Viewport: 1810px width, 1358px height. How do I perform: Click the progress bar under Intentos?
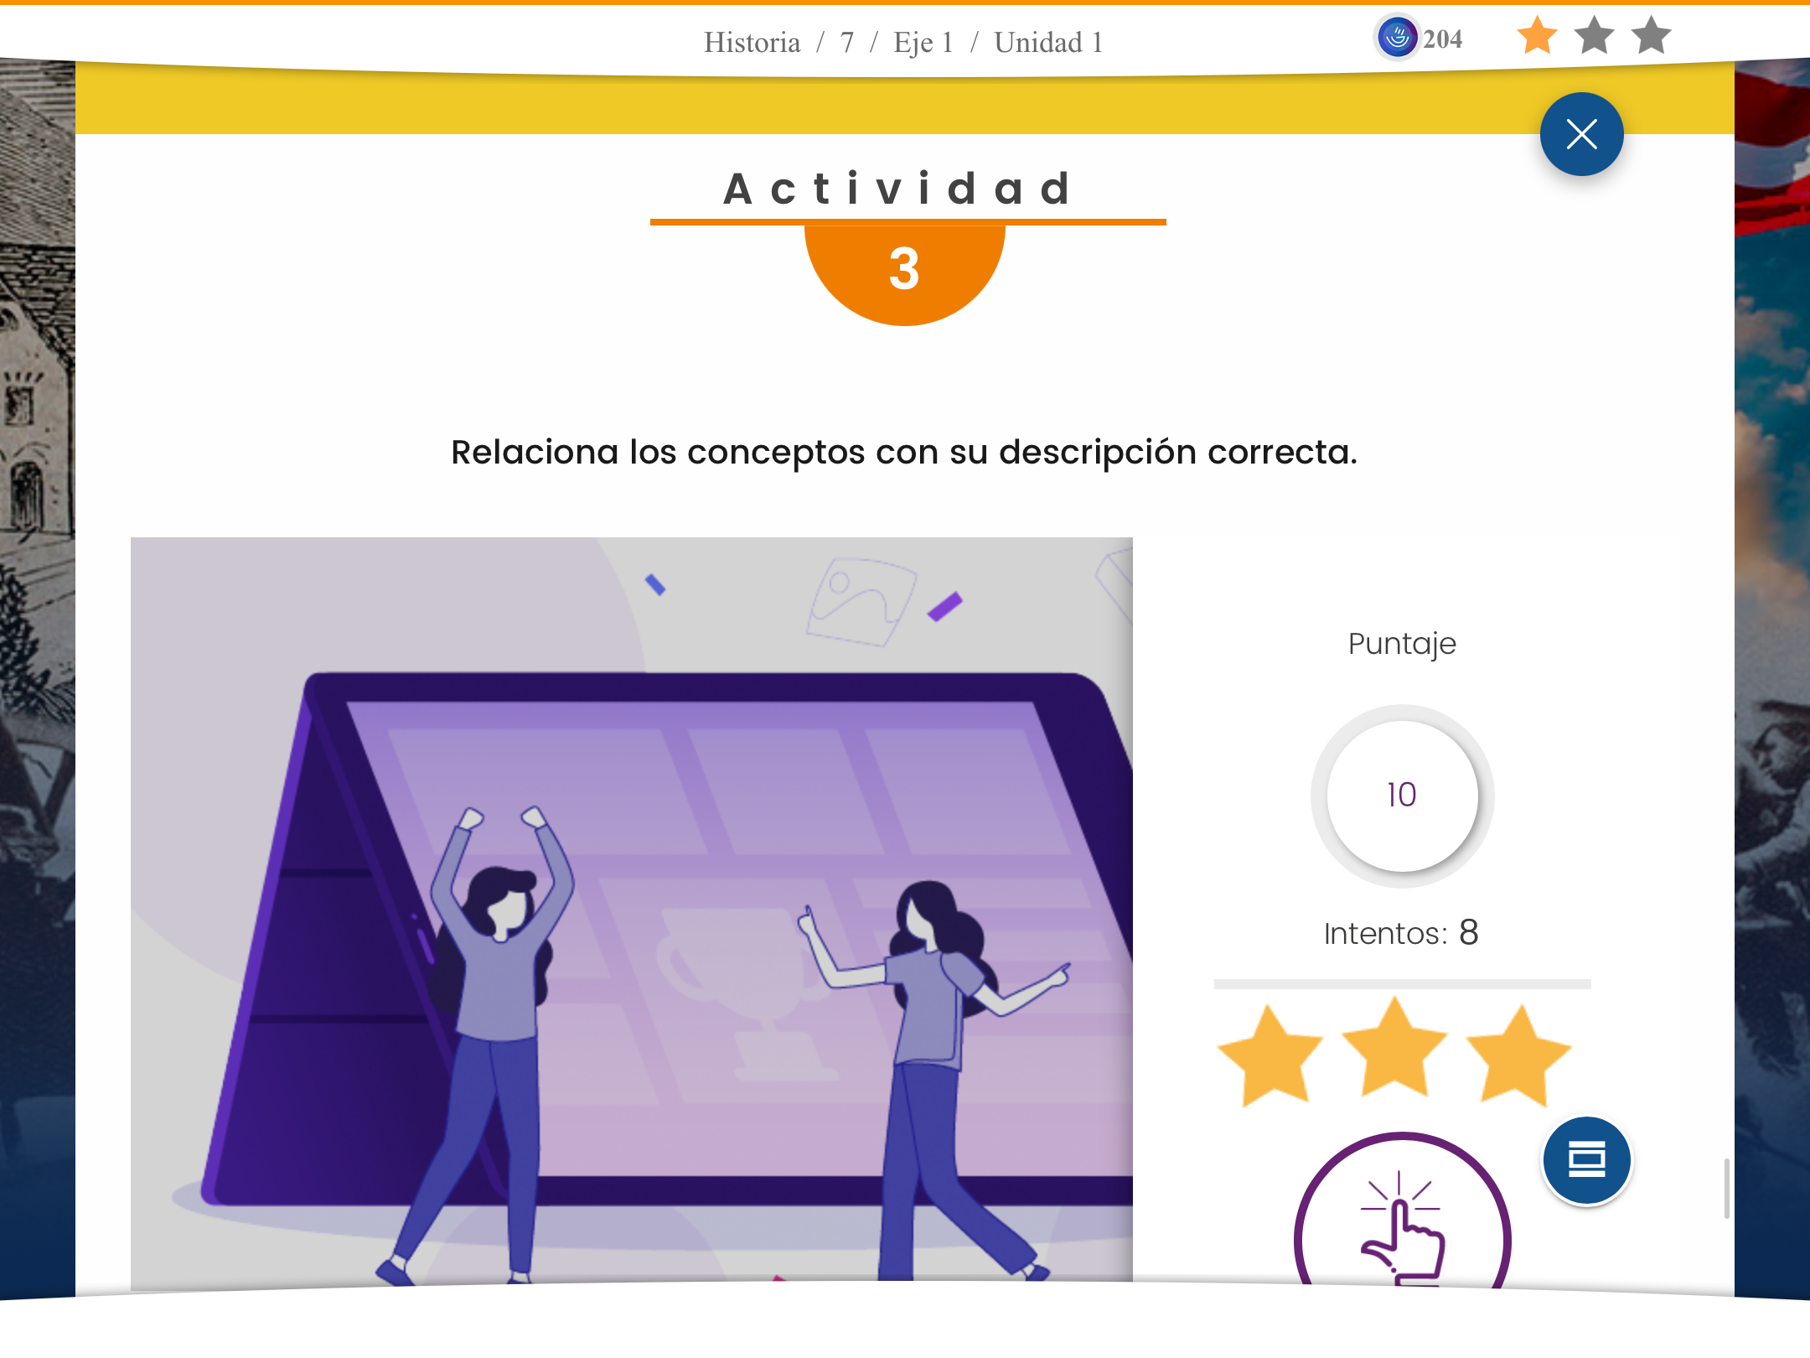(1402, 983)
